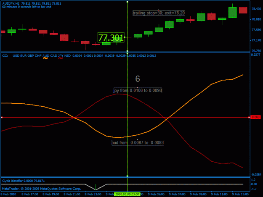The image size is (263, 197).
Task: Click the 8 Feb 23:00 time label
Action: (x=93, y=194)
